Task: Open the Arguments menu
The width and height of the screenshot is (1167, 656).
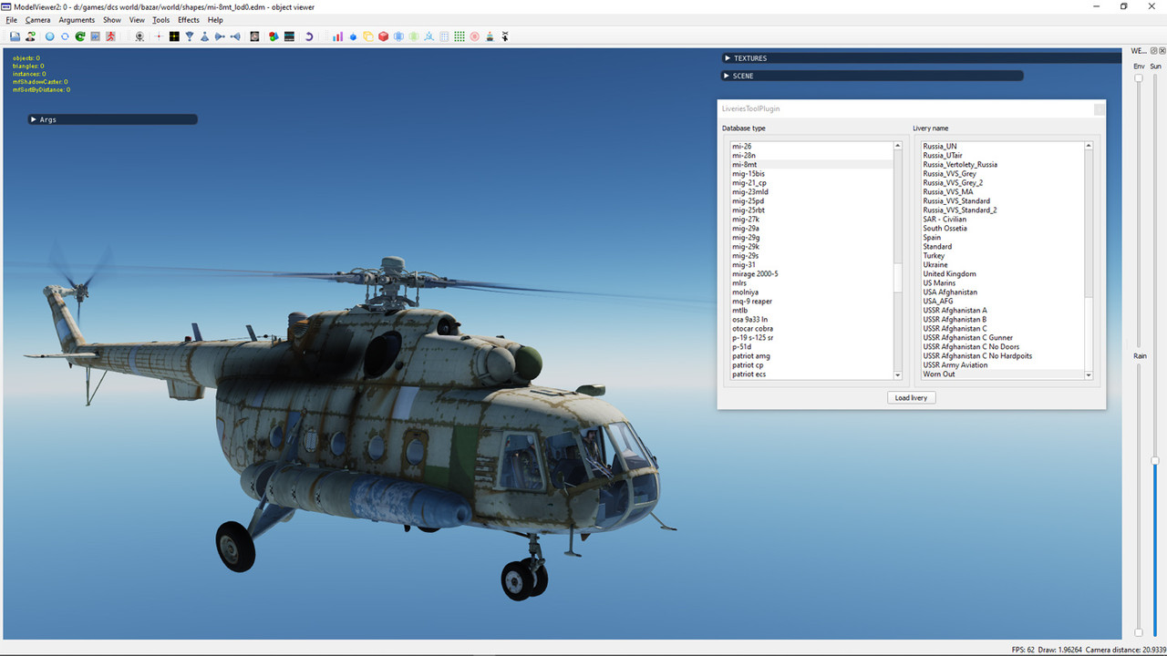Action: pyautogui.click(x=77, y=20)
